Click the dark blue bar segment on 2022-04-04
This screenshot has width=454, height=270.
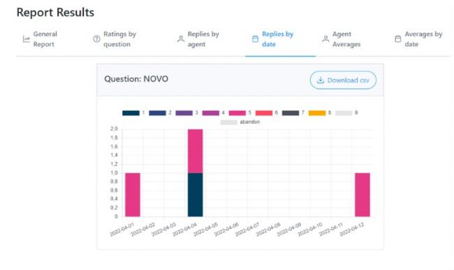[195, 195]
